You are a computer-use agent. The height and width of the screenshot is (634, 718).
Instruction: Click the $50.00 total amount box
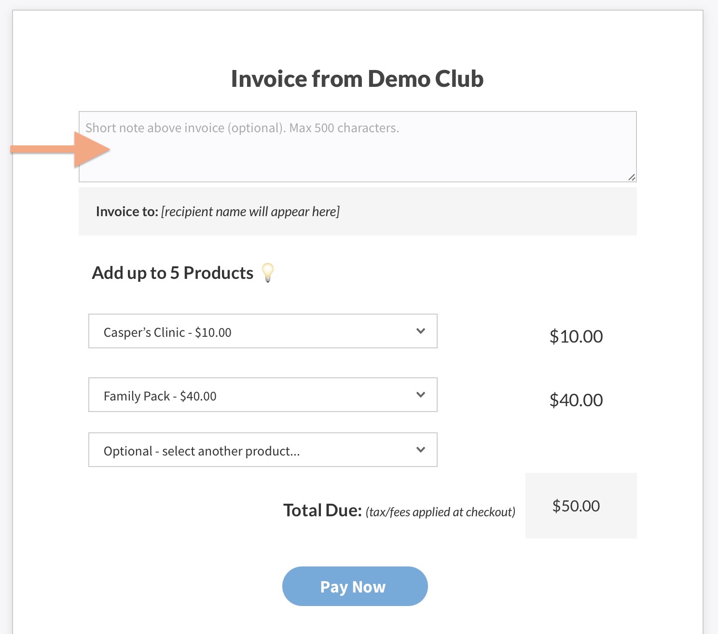point(580,506)
